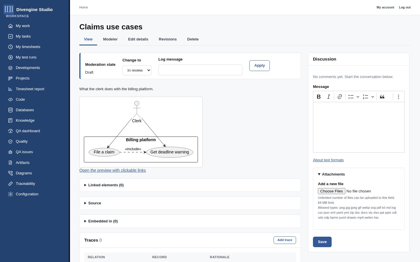Open the preview with clickable links
420x262 pixels.
pos(113,170)
